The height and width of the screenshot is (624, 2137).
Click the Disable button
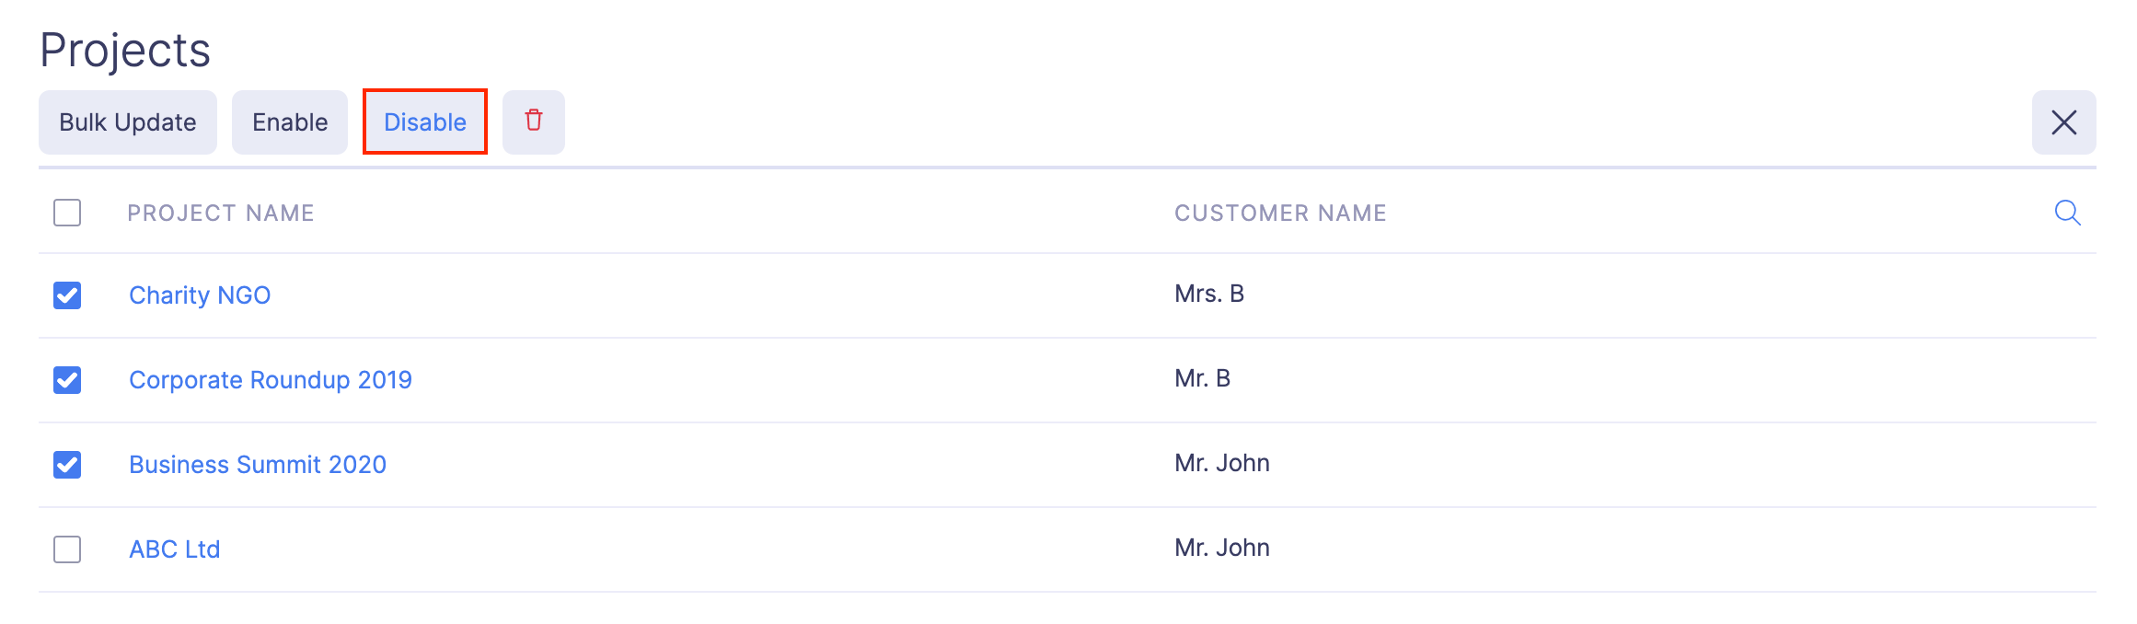coord(424,122)
